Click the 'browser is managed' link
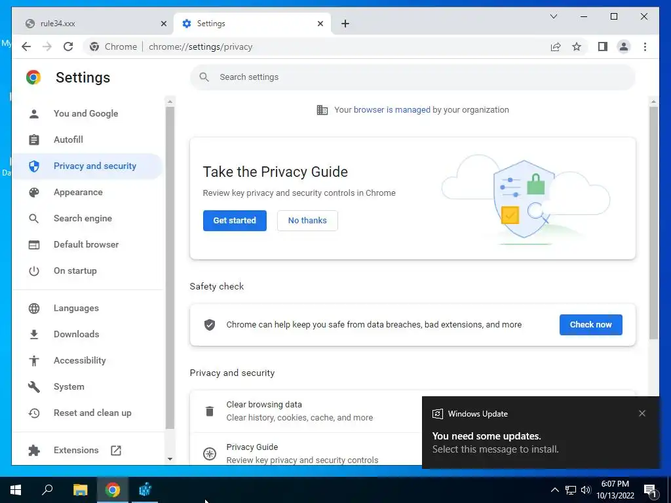 click(x=392, y=110)
